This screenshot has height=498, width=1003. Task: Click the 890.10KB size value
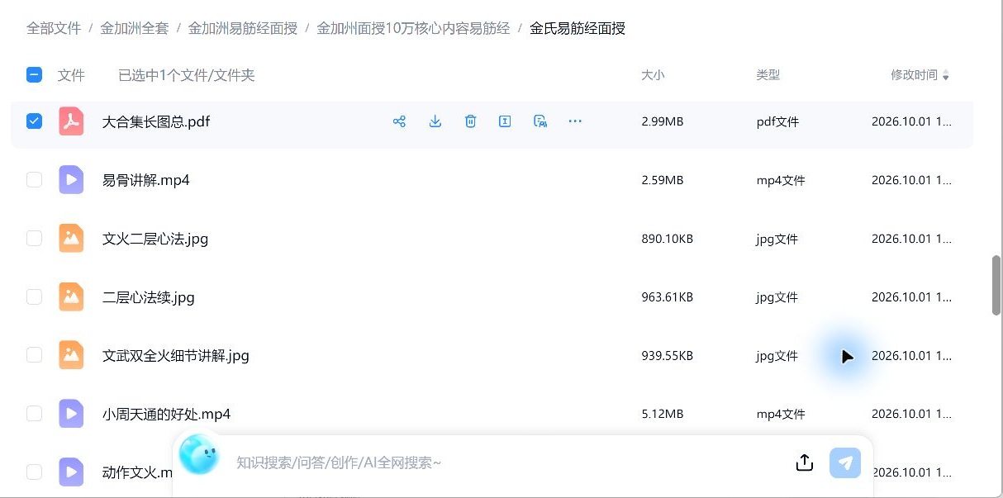pyautogui.click(x=667, y=239)
